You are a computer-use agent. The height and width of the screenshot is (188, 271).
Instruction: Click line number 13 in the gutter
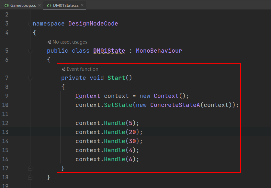pyautogui.click(x=5, y=132)
